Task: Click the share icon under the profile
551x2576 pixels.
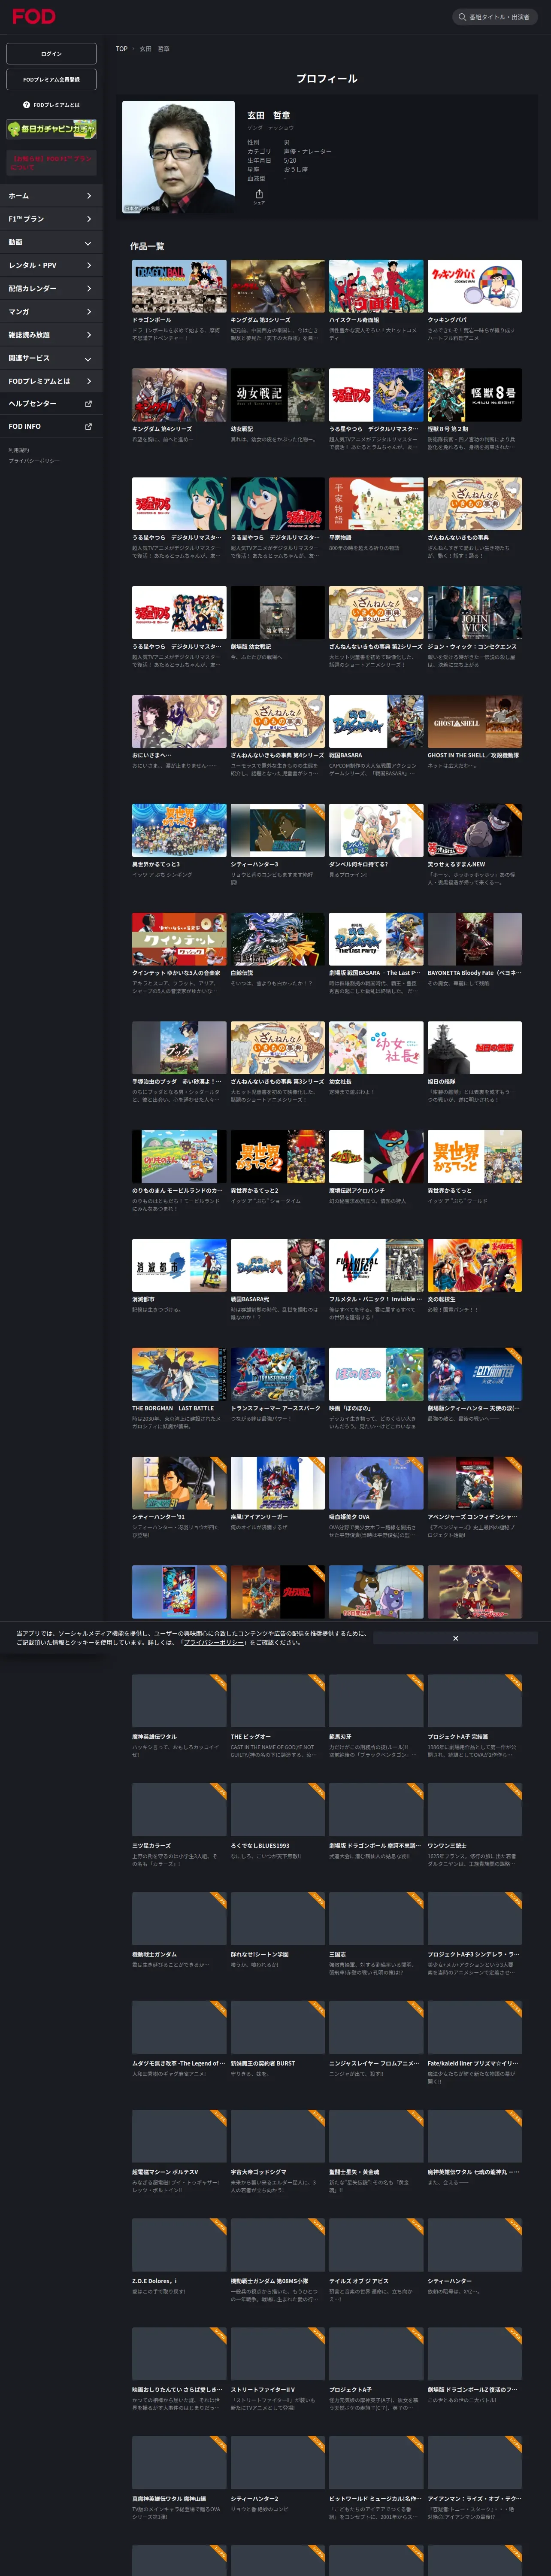Action: tap(259, 194)
